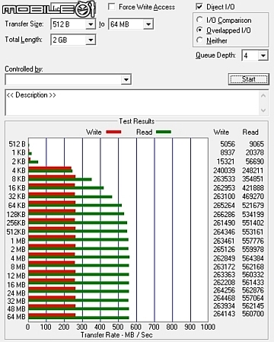Click read value 421888
274x342 pixels.
pos(253,188)
